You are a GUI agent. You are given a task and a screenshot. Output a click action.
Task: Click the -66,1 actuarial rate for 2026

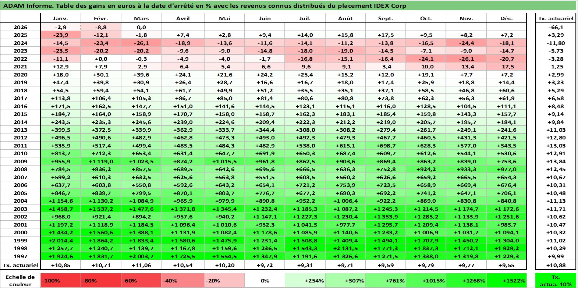pyautogui.click(x=556, y=27)
